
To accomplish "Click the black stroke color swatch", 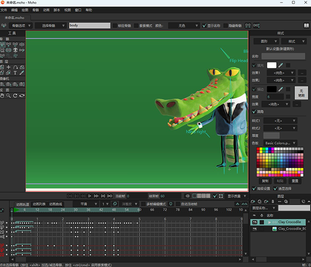I will click(272, 89).
